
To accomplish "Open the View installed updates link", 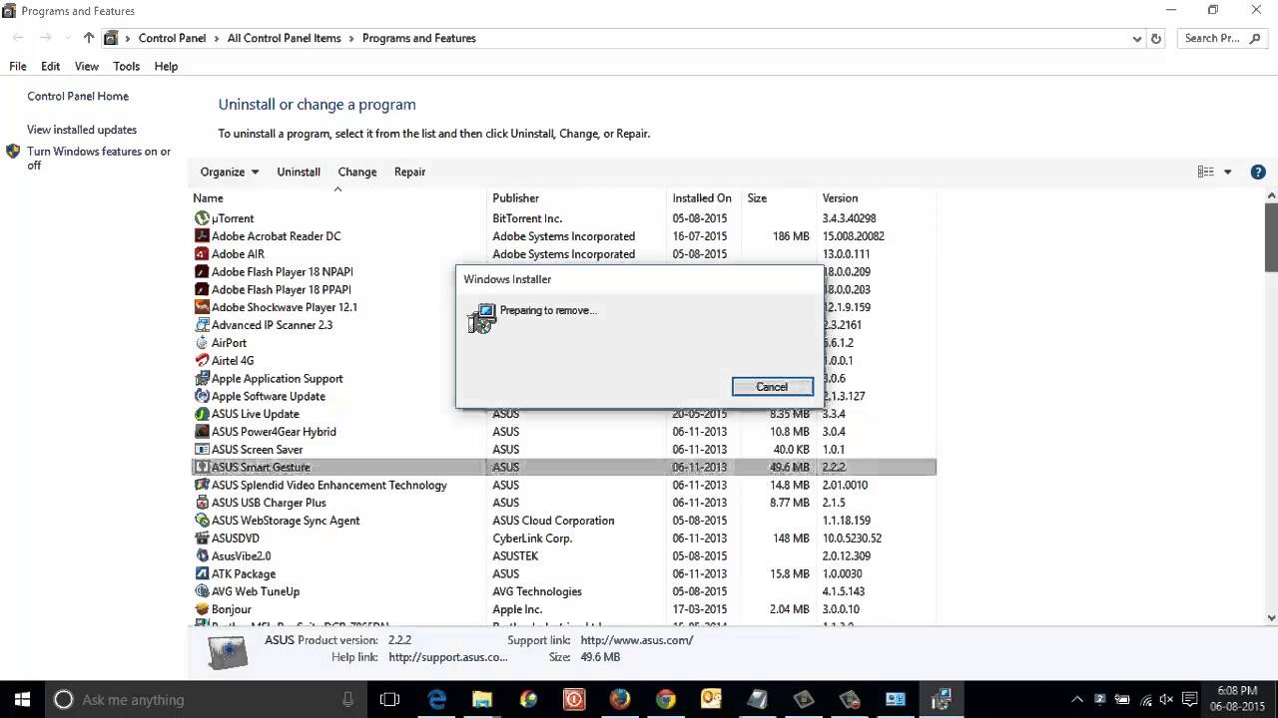I will (82, 130).
